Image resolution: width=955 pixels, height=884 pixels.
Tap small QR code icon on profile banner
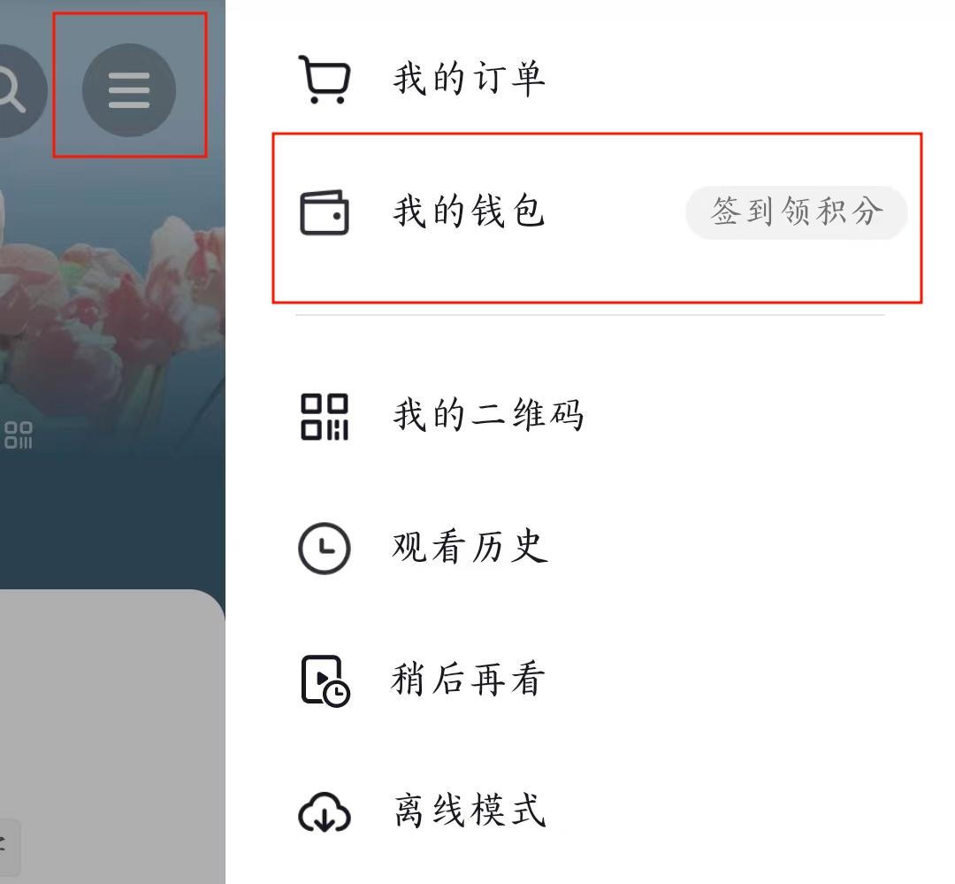(19, 435)
